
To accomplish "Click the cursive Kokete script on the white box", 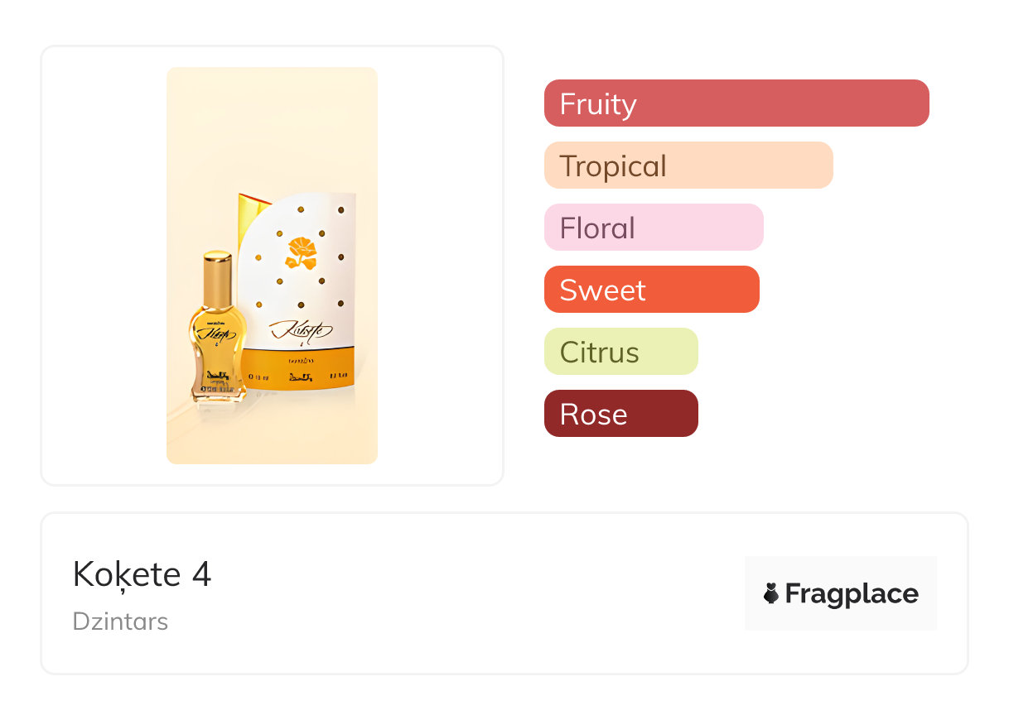I will coord(300,331).
